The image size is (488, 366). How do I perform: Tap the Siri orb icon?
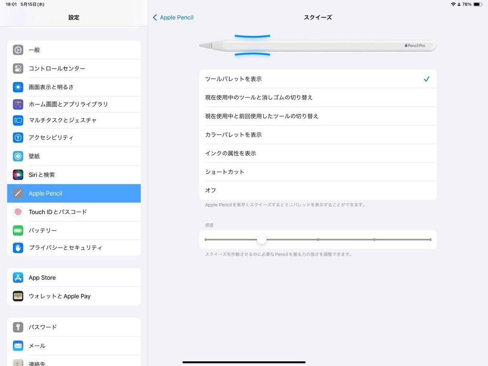point(18,174)
